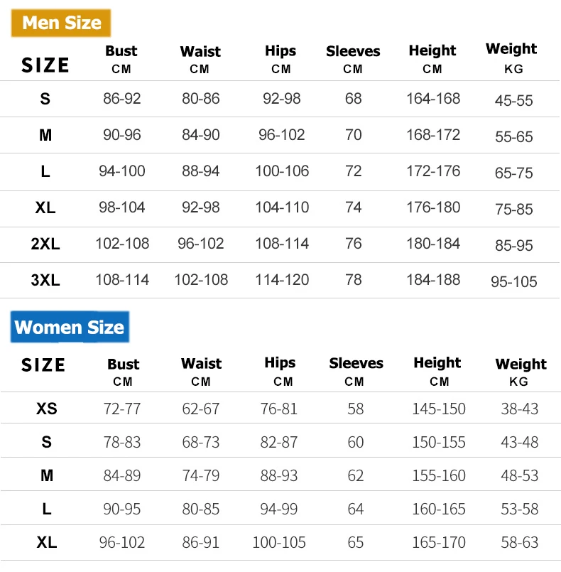Select men's 3XL waist value 102-108
This screenshot has width=561, height=572.
coord(201,280)
